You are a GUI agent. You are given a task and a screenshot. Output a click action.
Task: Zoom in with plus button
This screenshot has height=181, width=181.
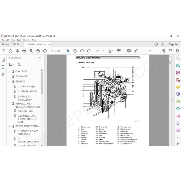tap(89, 51)
